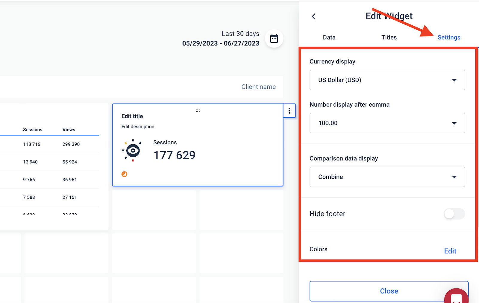479x303 pixels.
Task: Switch to the Data tab
Action: coord(329,37)
